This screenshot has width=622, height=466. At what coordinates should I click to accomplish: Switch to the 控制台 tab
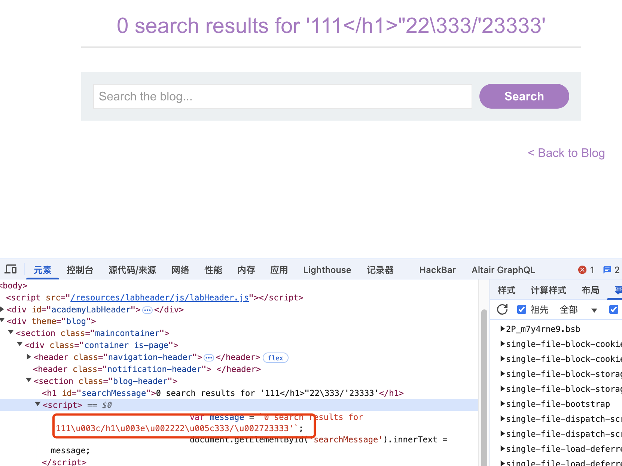80,270
